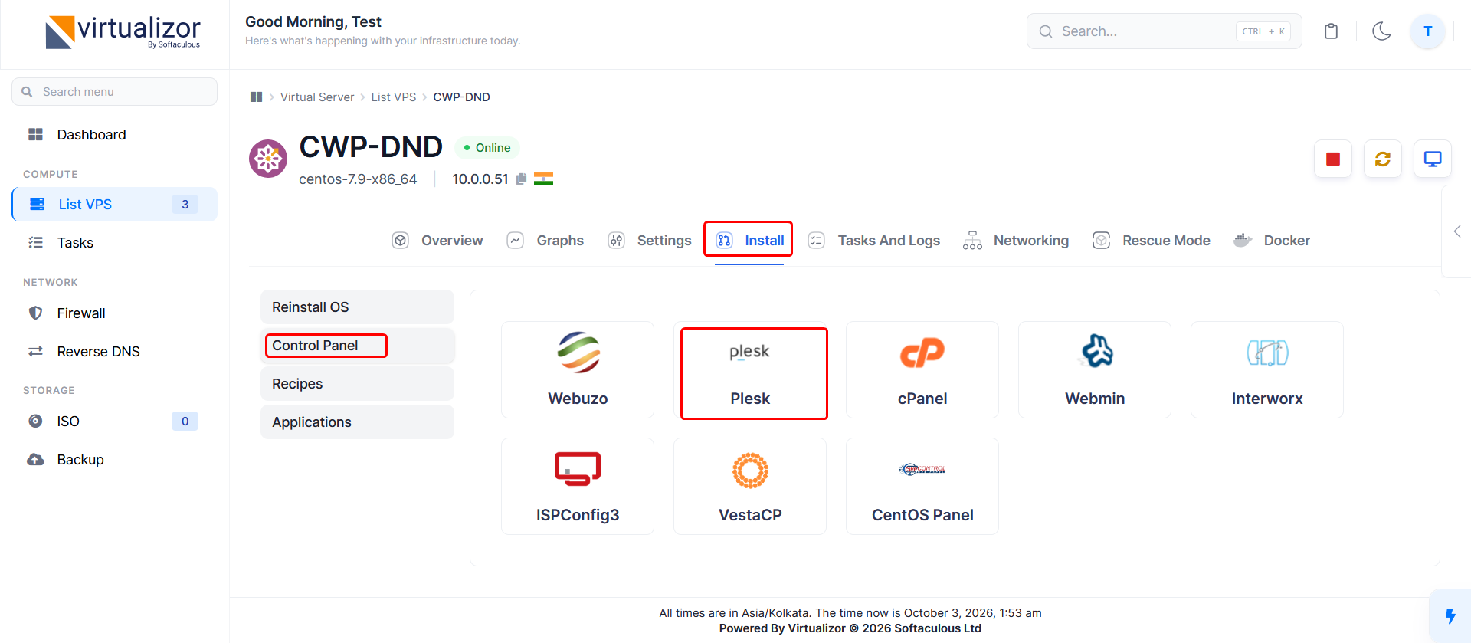The width and height of the screenshot is (1471, 643).
Task: Open the clipboard icon in header
Action: point(1332,31)
